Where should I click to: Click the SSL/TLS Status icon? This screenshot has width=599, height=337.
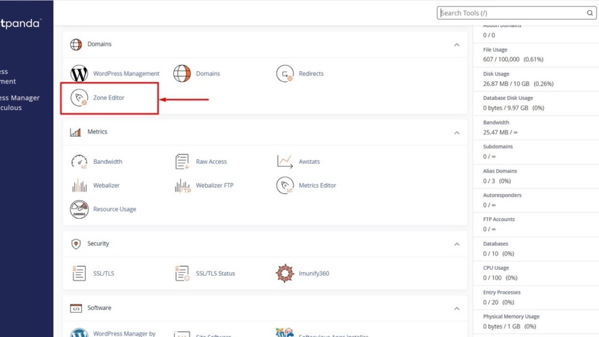point(182,273)
